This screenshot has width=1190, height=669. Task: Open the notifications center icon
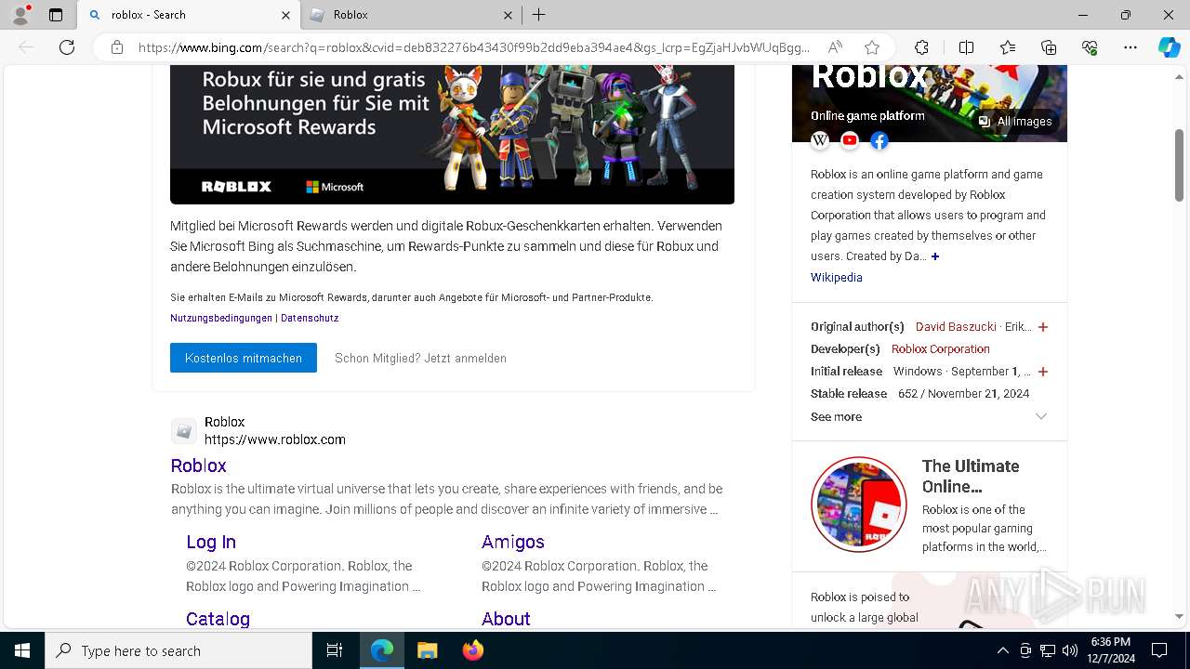pos(1159,650)
